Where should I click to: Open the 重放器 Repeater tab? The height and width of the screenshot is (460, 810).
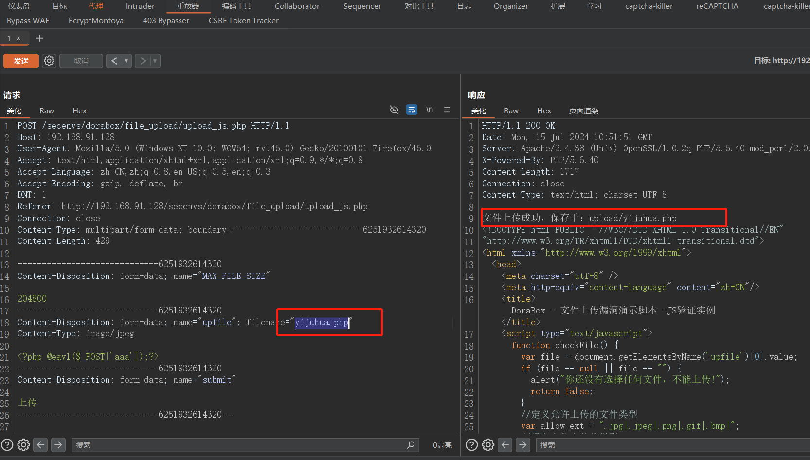(x=188, y=6)
